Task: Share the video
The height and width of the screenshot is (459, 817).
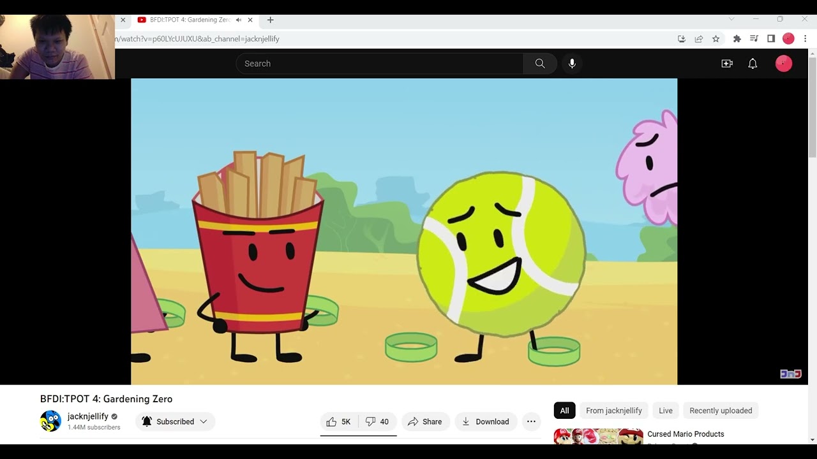Action: [425, 421]
